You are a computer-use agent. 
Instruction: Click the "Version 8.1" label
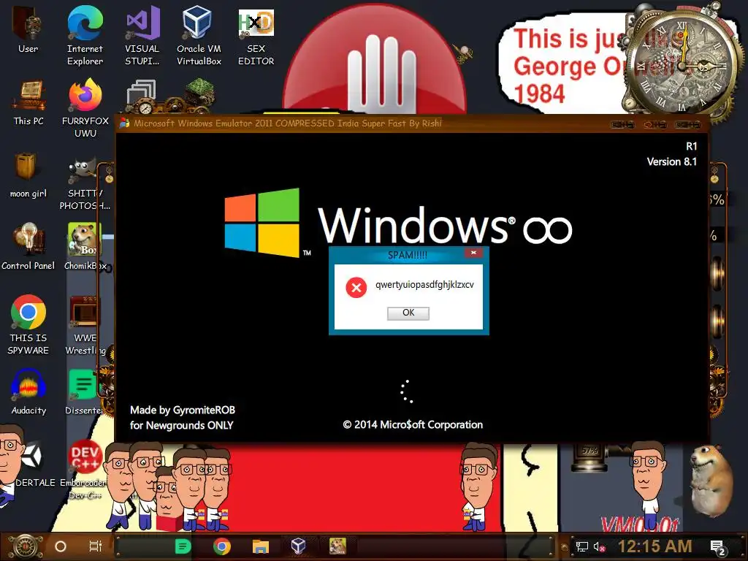click(x=672, y=161)
